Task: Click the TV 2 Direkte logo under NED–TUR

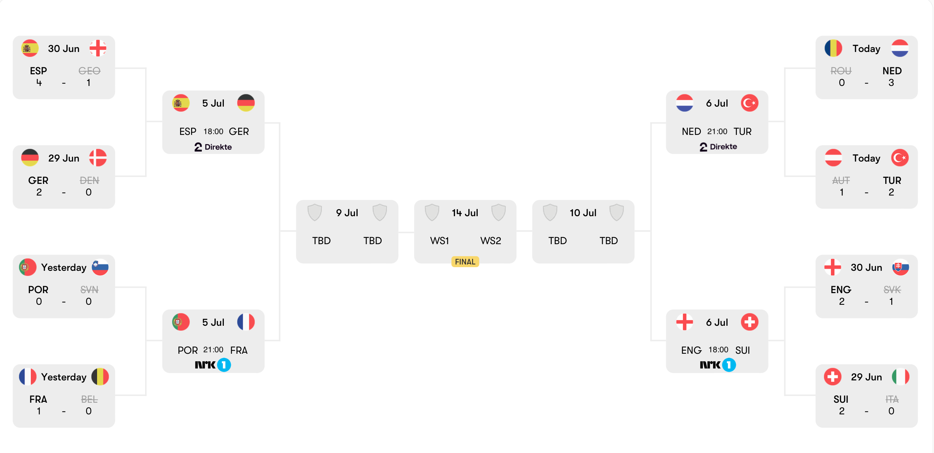Action: [x=718, y=147]
